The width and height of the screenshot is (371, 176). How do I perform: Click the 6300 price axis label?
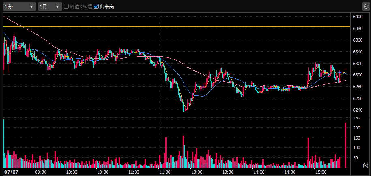pyautogui.click(x=358, y=75)
